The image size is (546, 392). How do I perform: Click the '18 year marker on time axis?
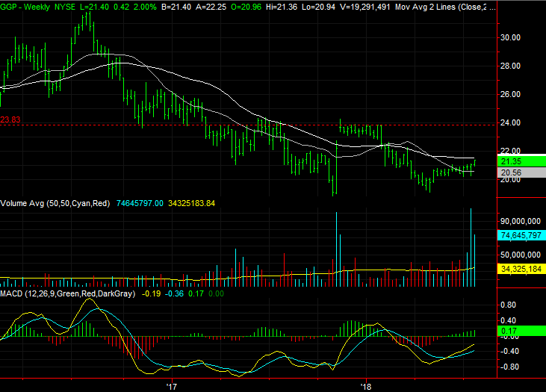tap(366, 387)
